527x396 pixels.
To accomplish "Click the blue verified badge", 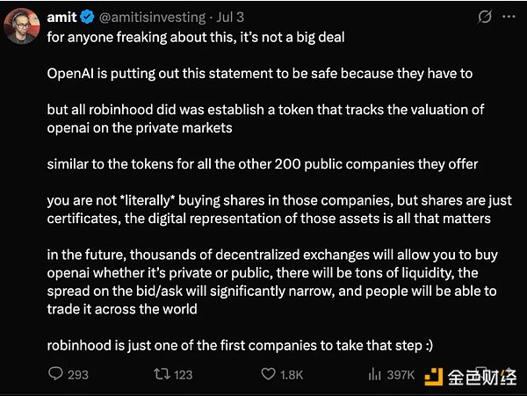I will 88,17.
